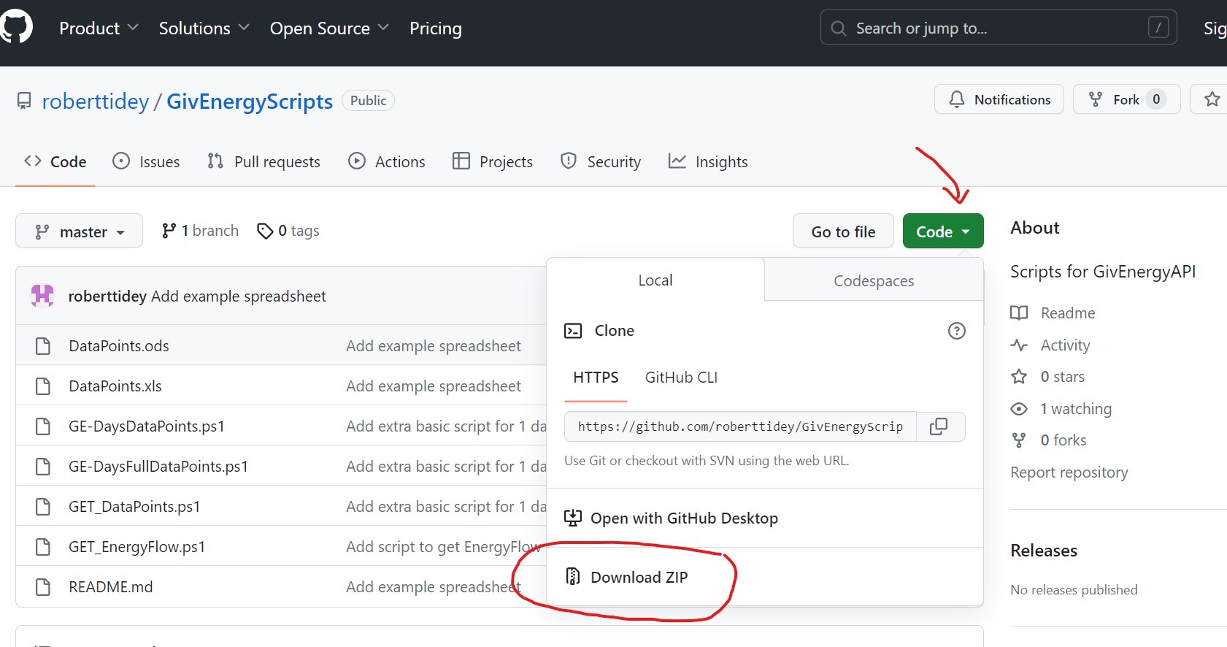Click the eye icon beside 1 watching
The height and width of the screenshot is (647, 1227).
[1019, 409]
